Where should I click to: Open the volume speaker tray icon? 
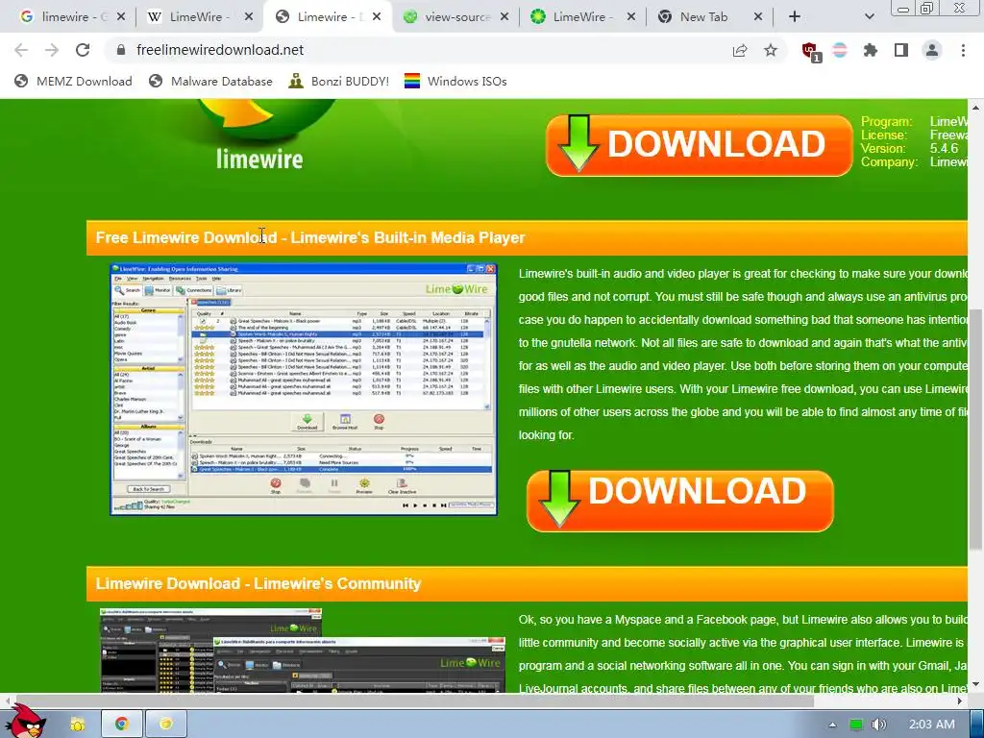point(879,725)
